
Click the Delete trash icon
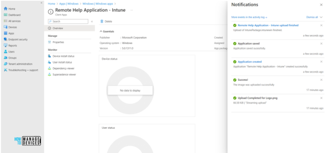coord(102,21)
